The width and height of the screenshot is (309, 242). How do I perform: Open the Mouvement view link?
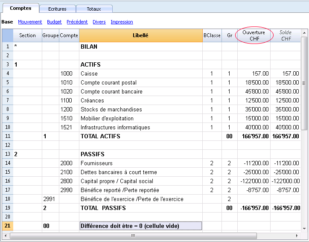(30, 22)
